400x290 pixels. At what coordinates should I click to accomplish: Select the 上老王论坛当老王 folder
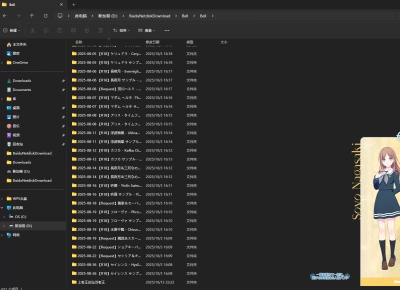[91, 282]
